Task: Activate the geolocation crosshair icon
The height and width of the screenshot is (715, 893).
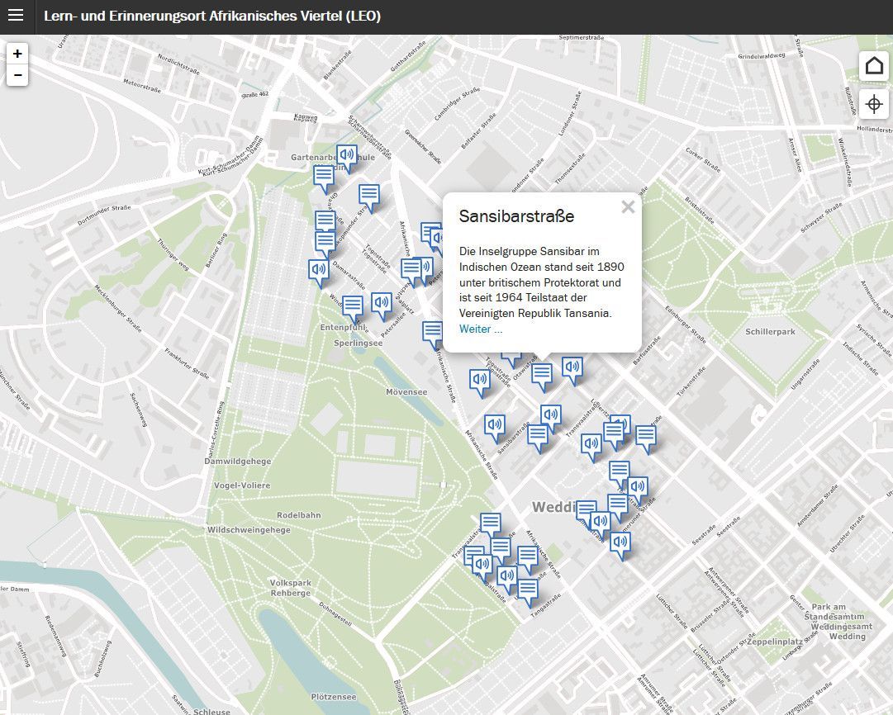Action: [874, 104]
